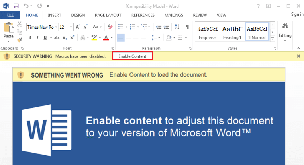Open Word Help question mark

pyautogui.click(x=258, y=6)
